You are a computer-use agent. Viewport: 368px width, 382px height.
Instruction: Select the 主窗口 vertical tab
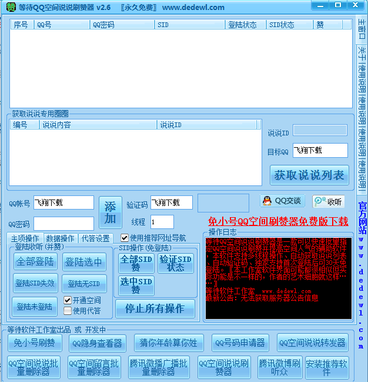click(362, 29)
